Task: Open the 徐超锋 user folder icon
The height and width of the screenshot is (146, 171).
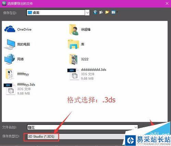Action: (x=74, y=30)
